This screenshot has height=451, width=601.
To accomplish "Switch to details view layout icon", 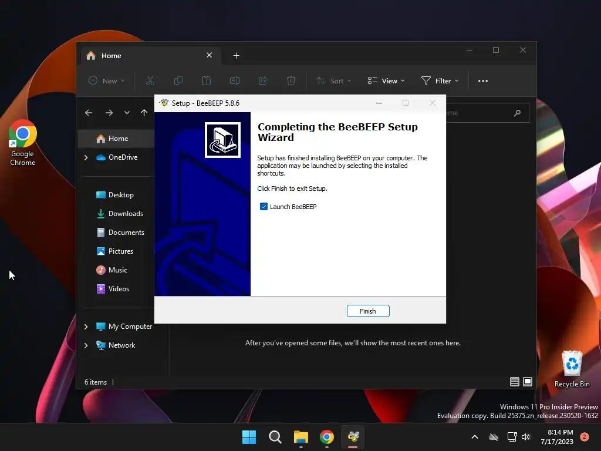I will coord(514,382).
